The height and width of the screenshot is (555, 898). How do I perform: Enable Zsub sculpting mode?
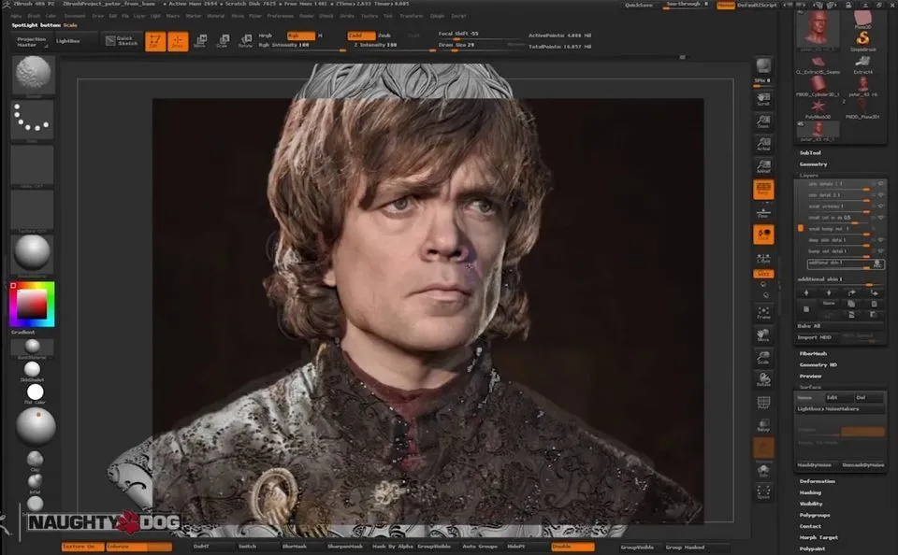384,36
